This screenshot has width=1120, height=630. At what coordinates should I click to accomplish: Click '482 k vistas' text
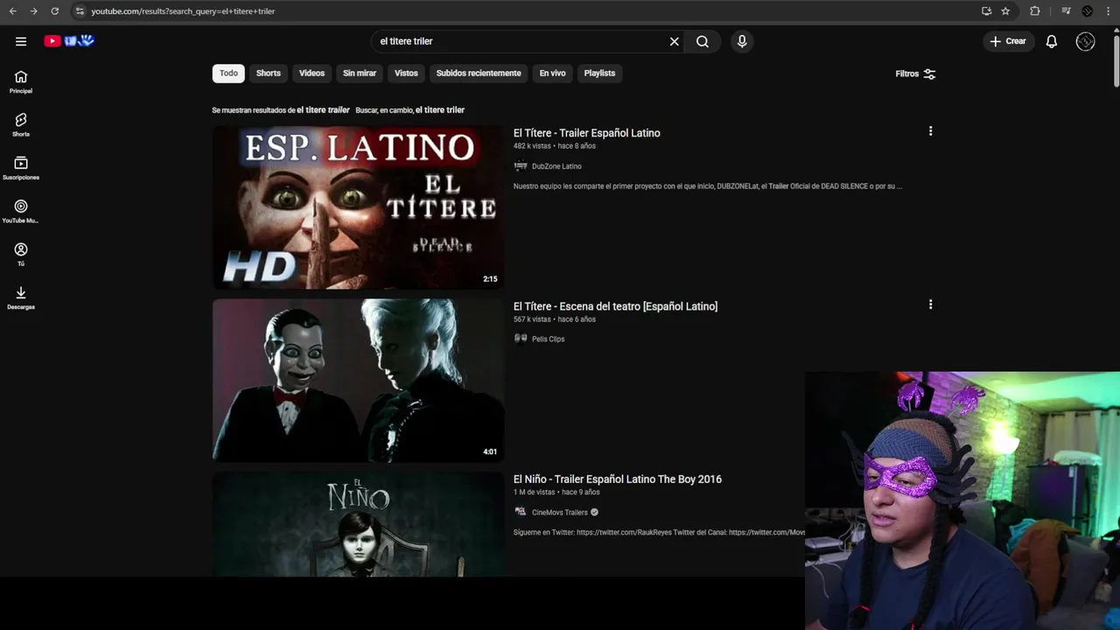(532, 146)
